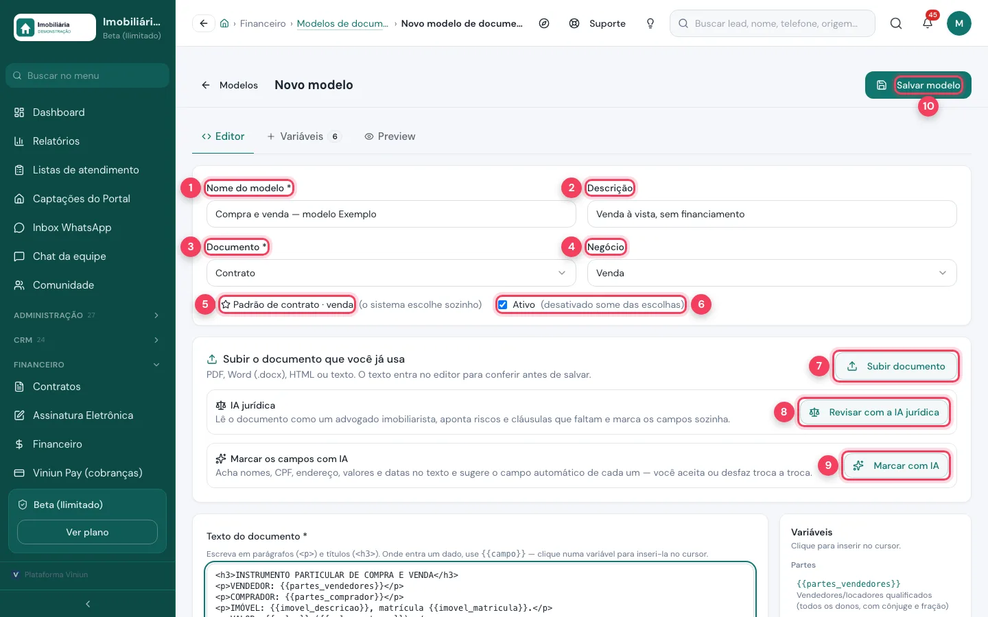Image resolution: width=988 pixels, height=617 pixels.
Task: Toggle the Padrão de contrato star
Action: [225, 304]
